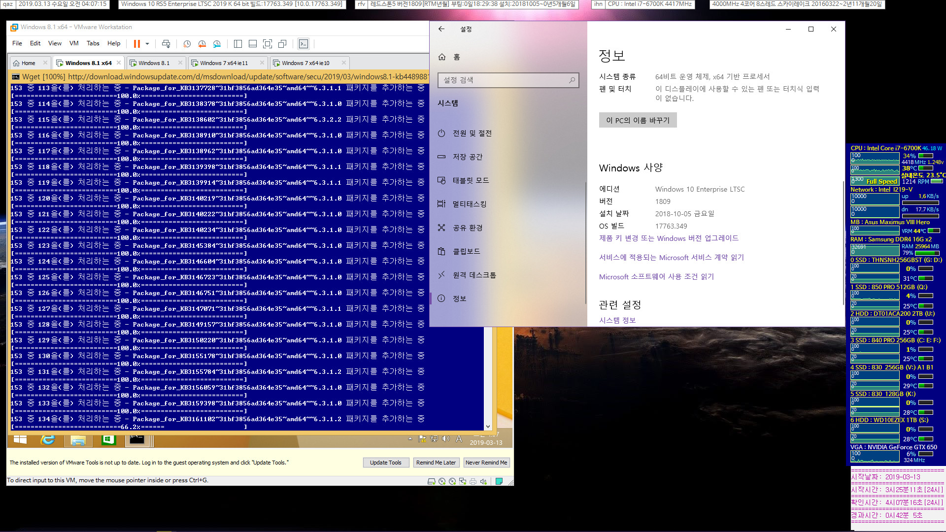
Task: Click the command prompt icon in guest taskbar
Action: click(x=137, y=439)
